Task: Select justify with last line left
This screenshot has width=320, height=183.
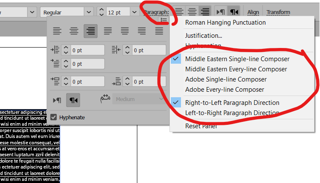Action: click(108, 31)
